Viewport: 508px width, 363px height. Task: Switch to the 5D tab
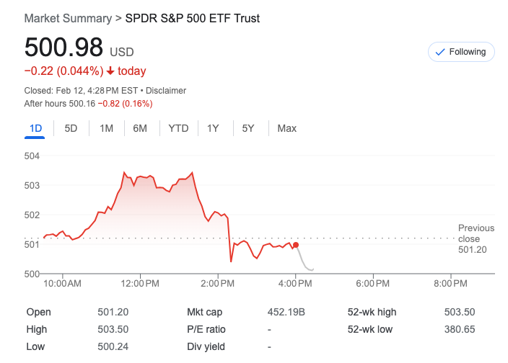[x=71, y=128]
